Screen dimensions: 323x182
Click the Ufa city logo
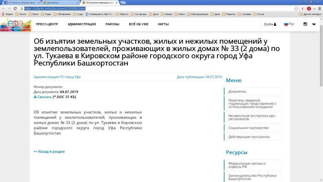pyautogui.click(x=15, y=24)
